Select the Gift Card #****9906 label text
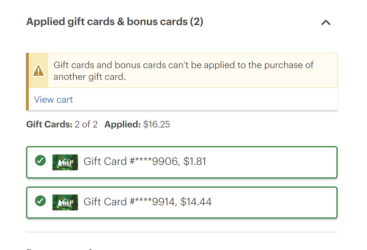This screenshot has height=250, width=367. click(130, 161)
